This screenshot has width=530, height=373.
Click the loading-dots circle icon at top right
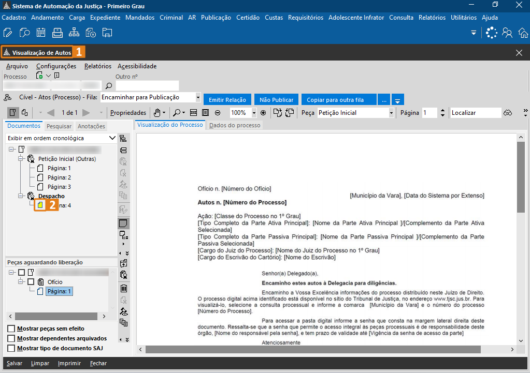click(492, 33)
